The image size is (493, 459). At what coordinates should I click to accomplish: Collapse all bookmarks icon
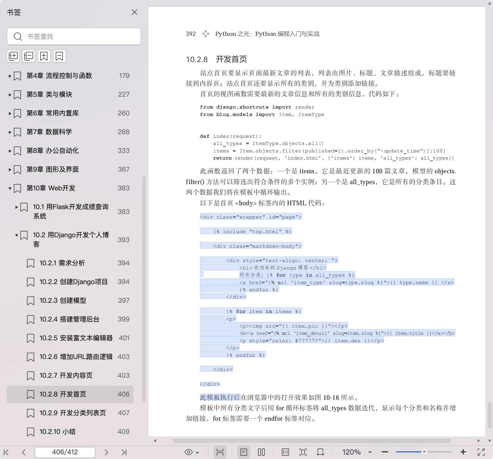[x=29, y=56]
